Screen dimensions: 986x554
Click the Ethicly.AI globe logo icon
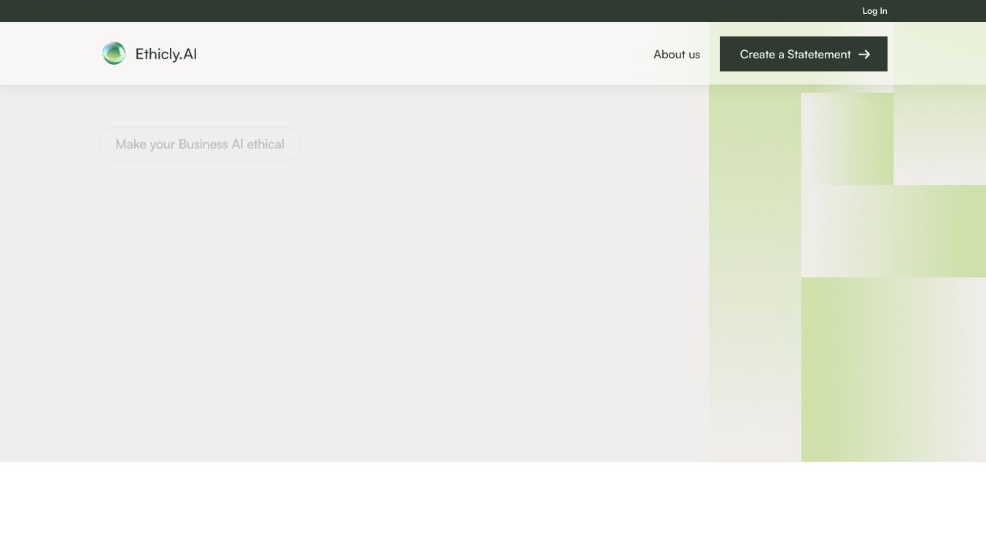tap(114, 53)
